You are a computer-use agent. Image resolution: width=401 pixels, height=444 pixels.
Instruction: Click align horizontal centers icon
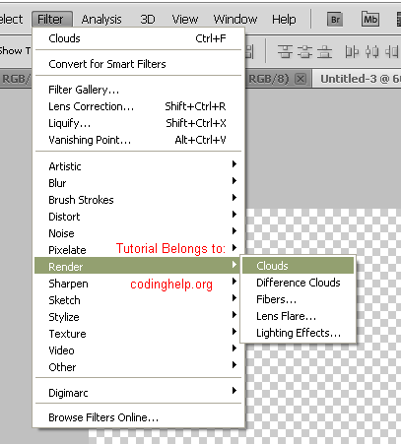click(371, 52)
